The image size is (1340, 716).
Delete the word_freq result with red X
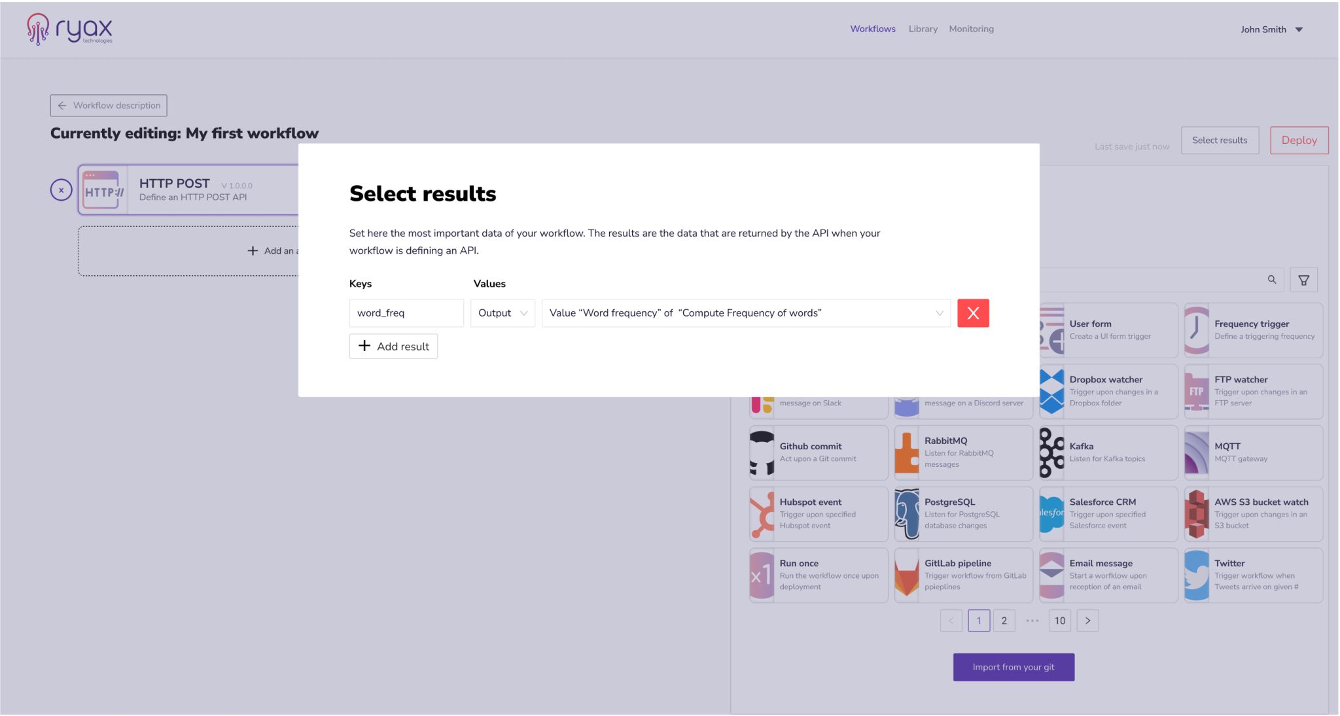972,313
